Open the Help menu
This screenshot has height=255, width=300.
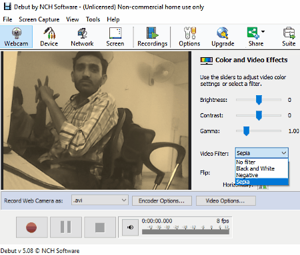pos(113,19)
